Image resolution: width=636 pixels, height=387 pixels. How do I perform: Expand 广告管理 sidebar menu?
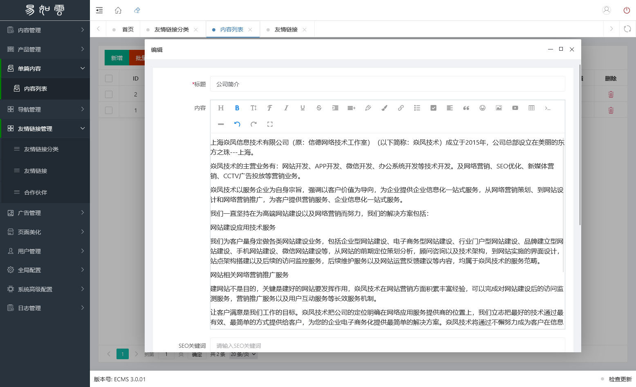click(45, 213)
